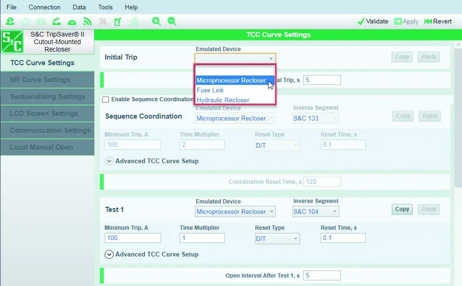Open Test 1 Emulated Device dropdown
Screen dimensions: 462x286
(x=235, y=211)
